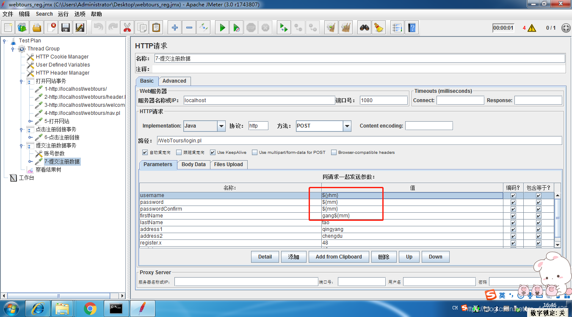Enable Use multipart/form-data for POST checkbox

[x=254, y=153]
